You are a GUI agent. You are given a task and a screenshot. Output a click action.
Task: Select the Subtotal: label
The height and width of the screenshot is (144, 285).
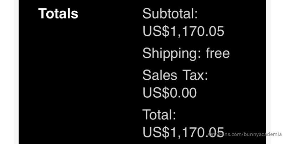(170, 14)
